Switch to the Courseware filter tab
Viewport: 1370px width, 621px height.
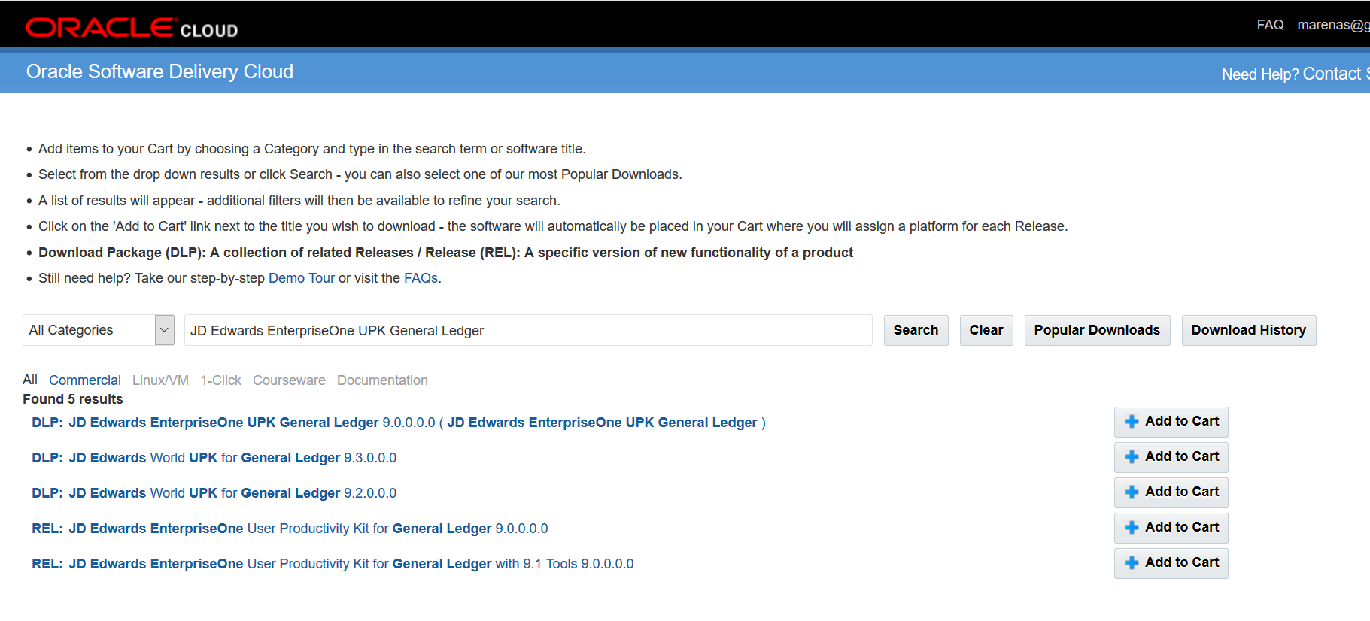pyautogui.click(x=289, y=380)
